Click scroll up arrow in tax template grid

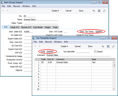(x=114, y=62)
